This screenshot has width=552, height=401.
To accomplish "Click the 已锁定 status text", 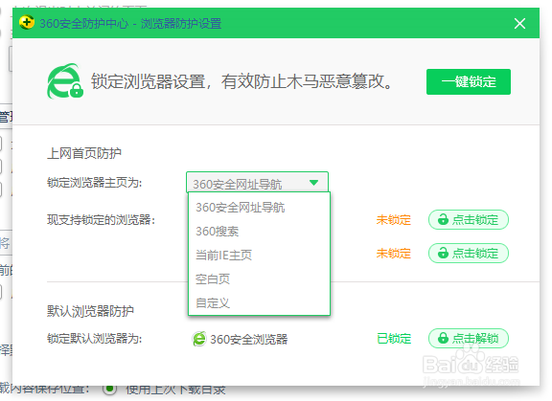I will pyautogui.click(x=394, y=339).
